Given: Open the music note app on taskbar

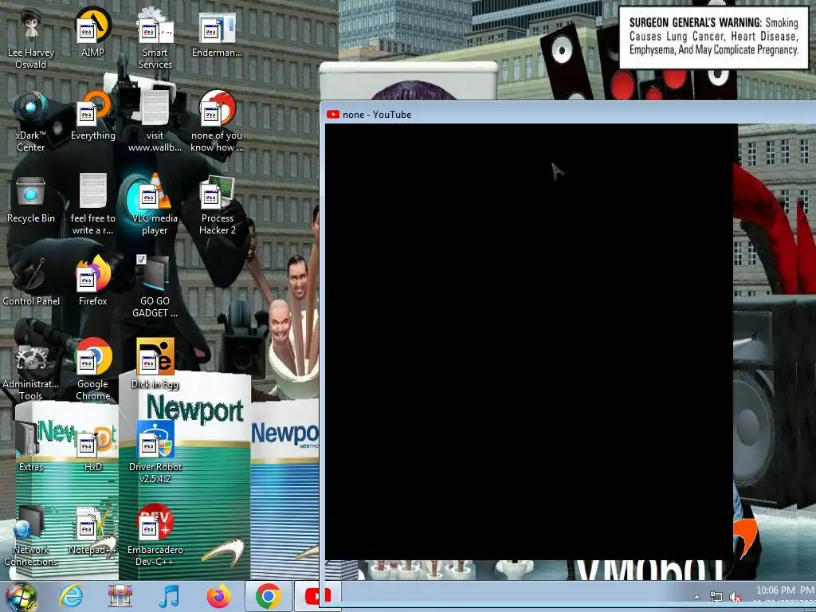Looking at the screenshot, I should (x=169, y=596).
